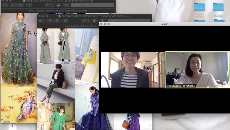The height and width of the screenshot is (130, 230).
Task: Open the WEB写真 folder on desktop
Action: (x=218, y=9)
